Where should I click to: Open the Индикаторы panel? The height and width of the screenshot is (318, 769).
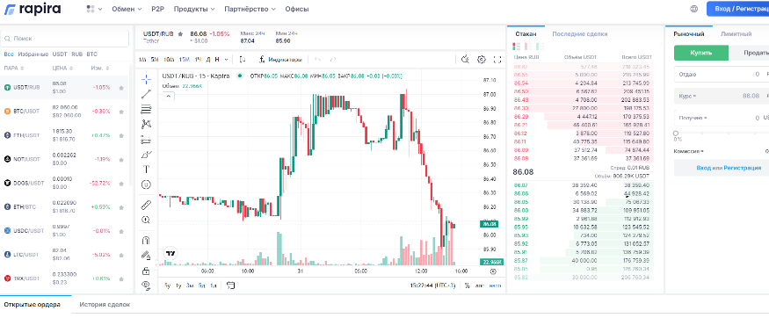pyautogui.click(x=280, y=59)
